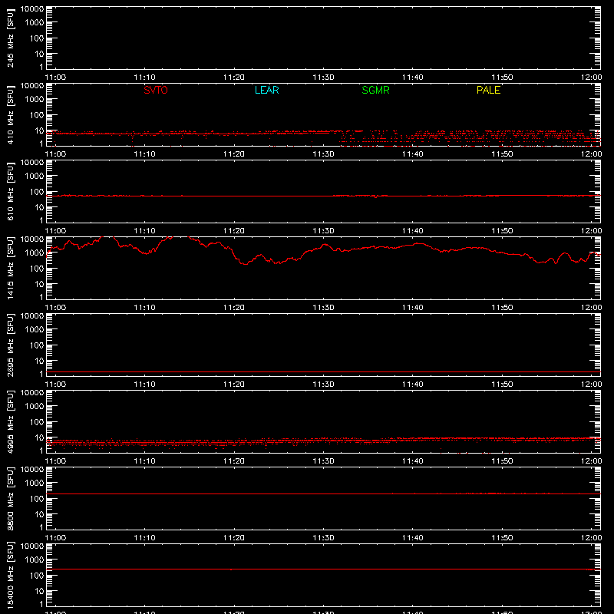Click the green SGMR station label

(x=375, y=90)
